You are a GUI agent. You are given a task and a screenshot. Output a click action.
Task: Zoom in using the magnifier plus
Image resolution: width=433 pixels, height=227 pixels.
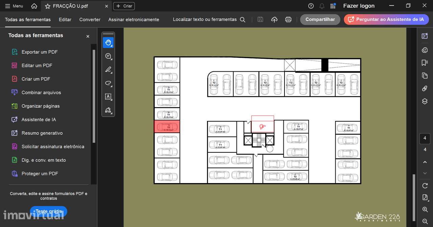pos(425,209)
